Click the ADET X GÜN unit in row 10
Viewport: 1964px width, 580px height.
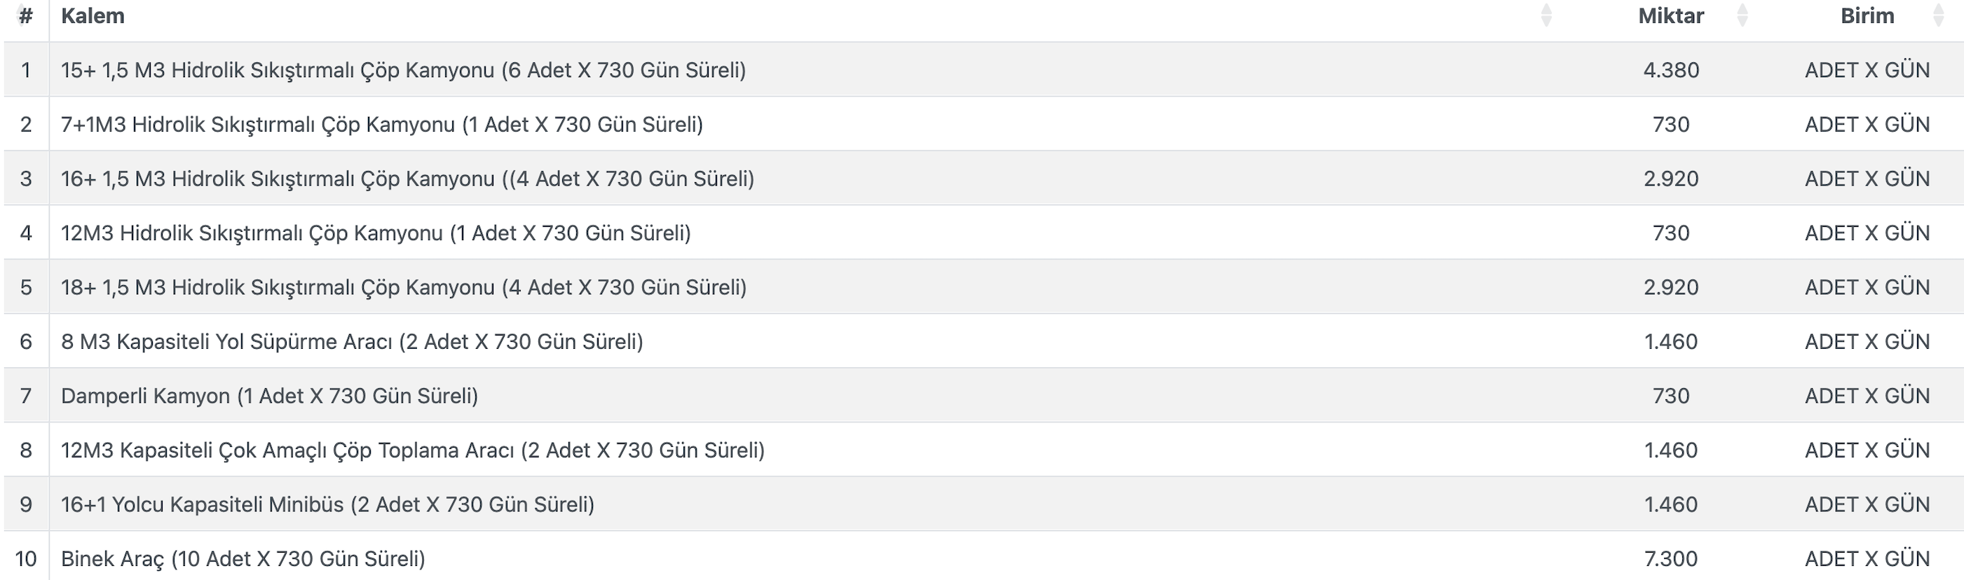pos(1867,559)
